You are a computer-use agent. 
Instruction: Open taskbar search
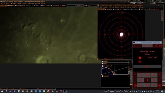6,91
